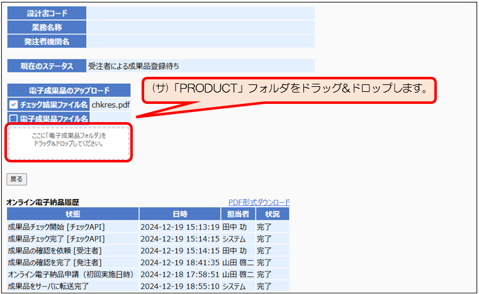Select the 業務名称 value field
The width and height of the screenshot is (479, 294).
(200, 27)
